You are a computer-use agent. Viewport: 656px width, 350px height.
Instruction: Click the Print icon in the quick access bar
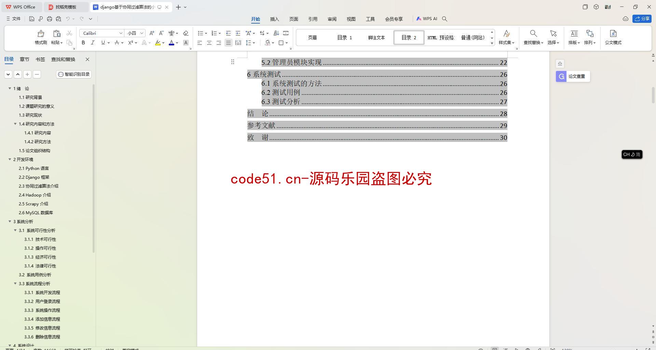(50, 19)
